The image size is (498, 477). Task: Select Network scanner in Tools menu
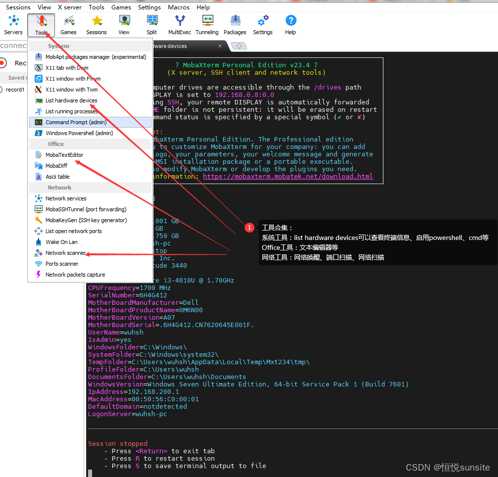(x=65, y=253)
